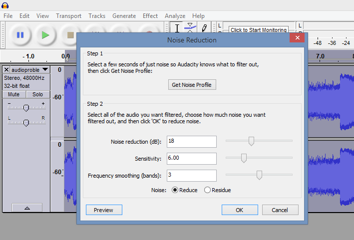Click the Stop transport button

click(x=70, y=35)
